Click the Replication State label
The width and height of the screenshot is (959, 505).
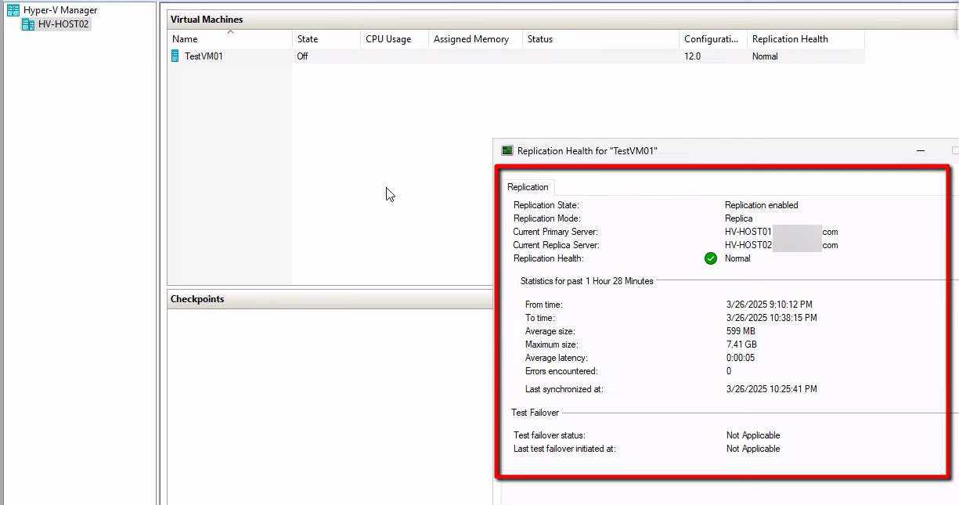tap(546, 205)
